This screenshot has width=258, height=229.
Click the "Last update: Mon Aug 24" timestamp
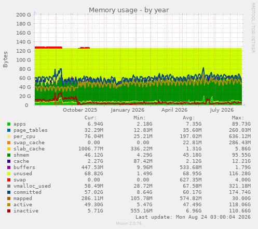pyautogui.click(x=193, y=217)
